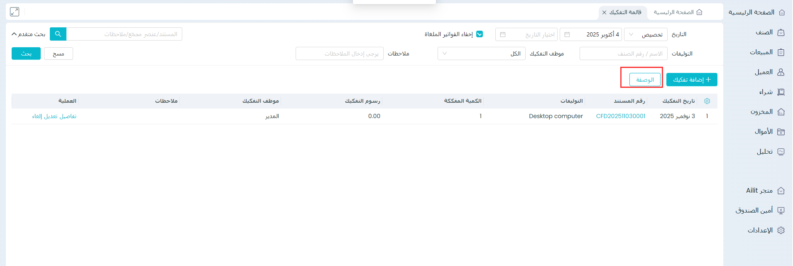Click the الوصفة recipe button
Image resolution: width=793 pixels, height=266 pixels.
click(x=645, y=80)
